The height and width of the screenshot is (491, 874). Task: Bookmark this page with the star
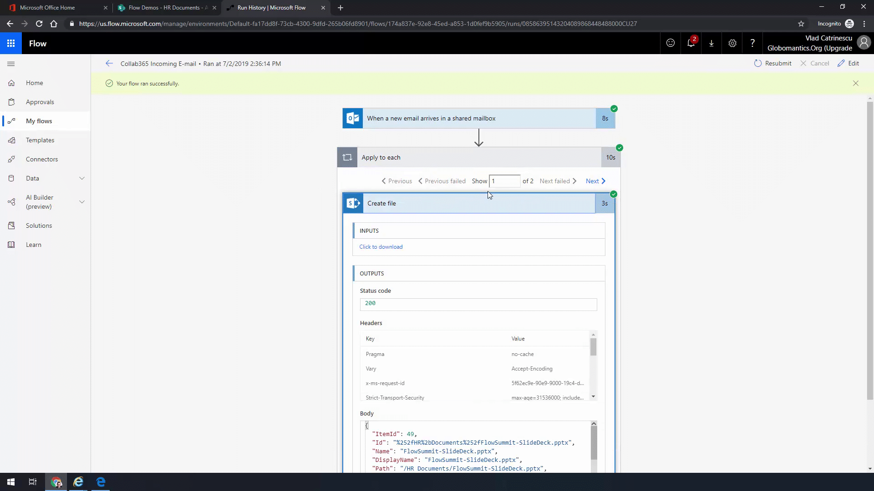[801, 24]
